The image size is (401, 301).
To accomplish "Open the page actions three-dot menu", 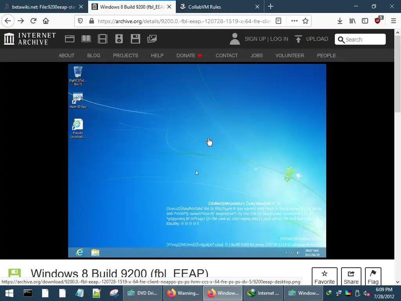I will 294,21.
